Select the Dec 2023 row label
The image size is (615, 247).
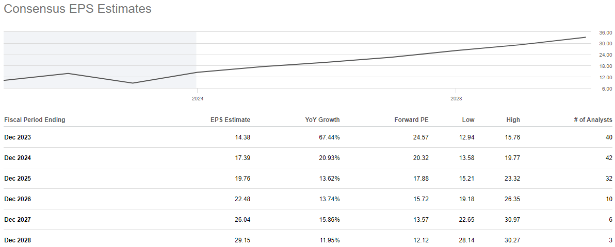click(18, 137)
